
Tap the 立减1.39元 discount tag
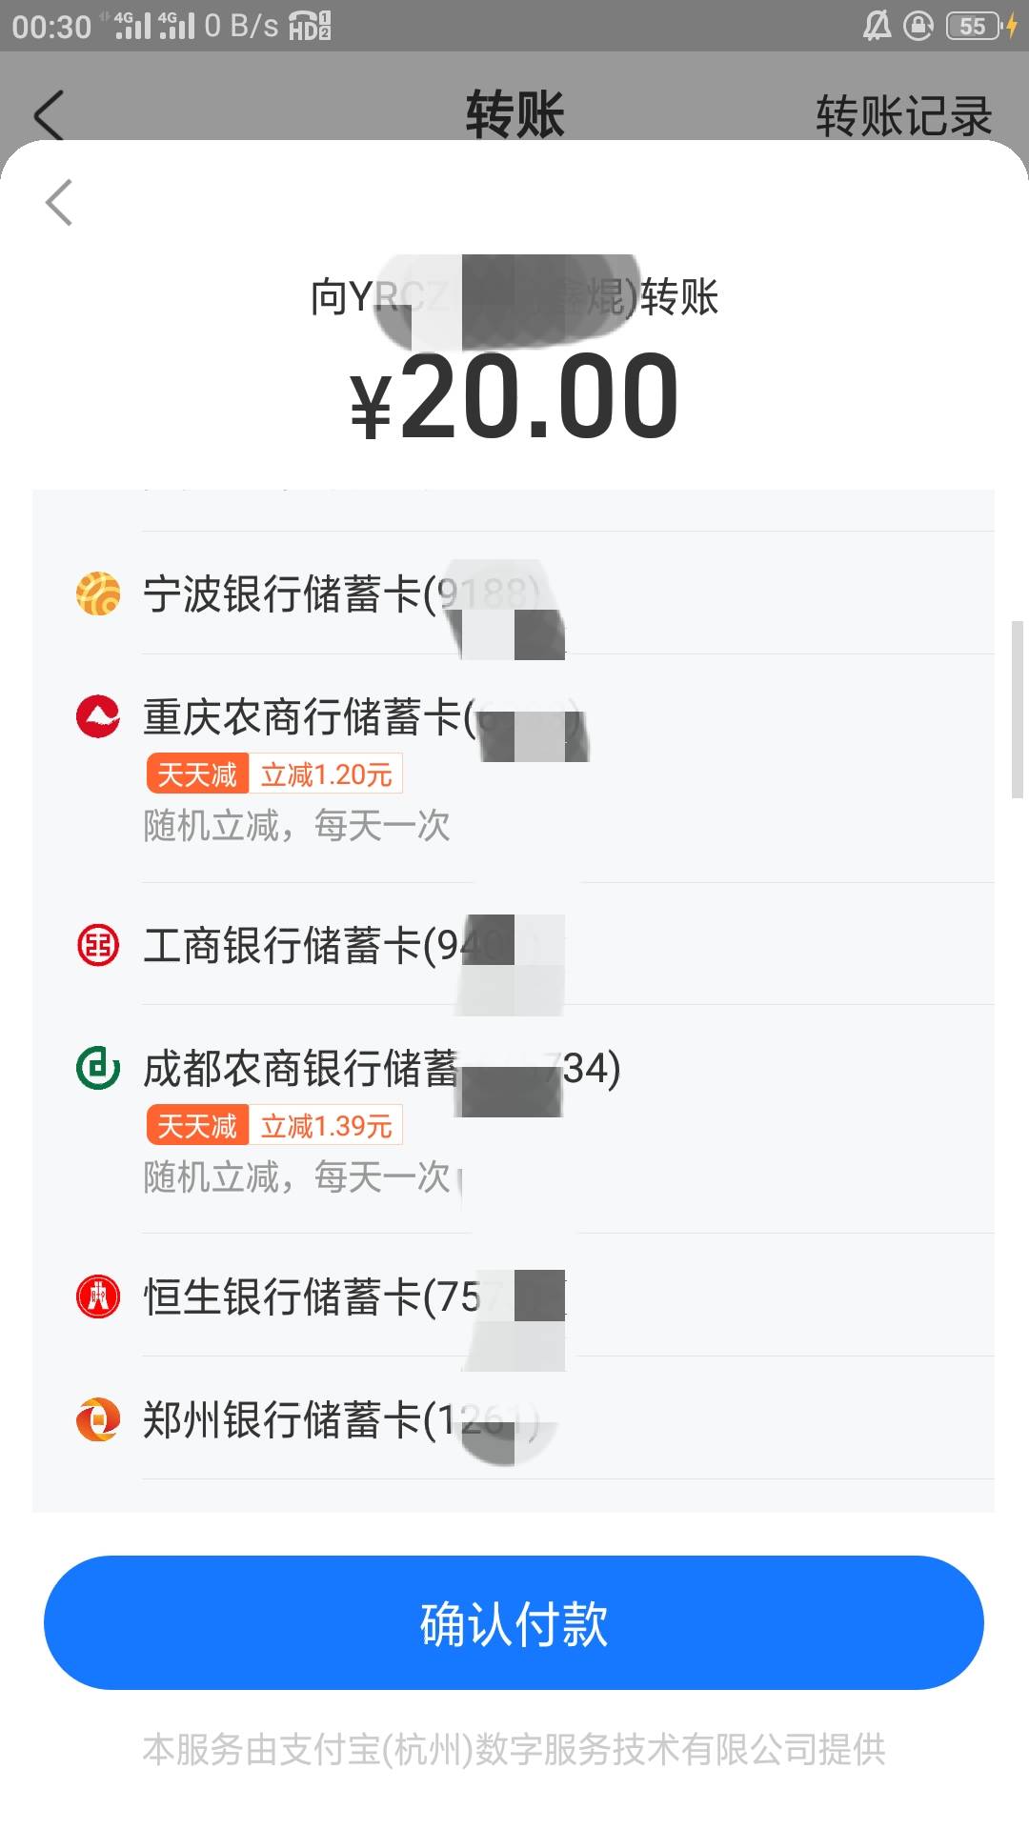[x=326, y=1126]
